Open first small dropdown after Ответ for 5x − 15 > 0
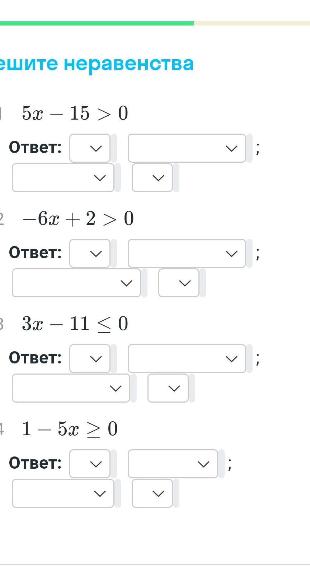 click(90, 148)
